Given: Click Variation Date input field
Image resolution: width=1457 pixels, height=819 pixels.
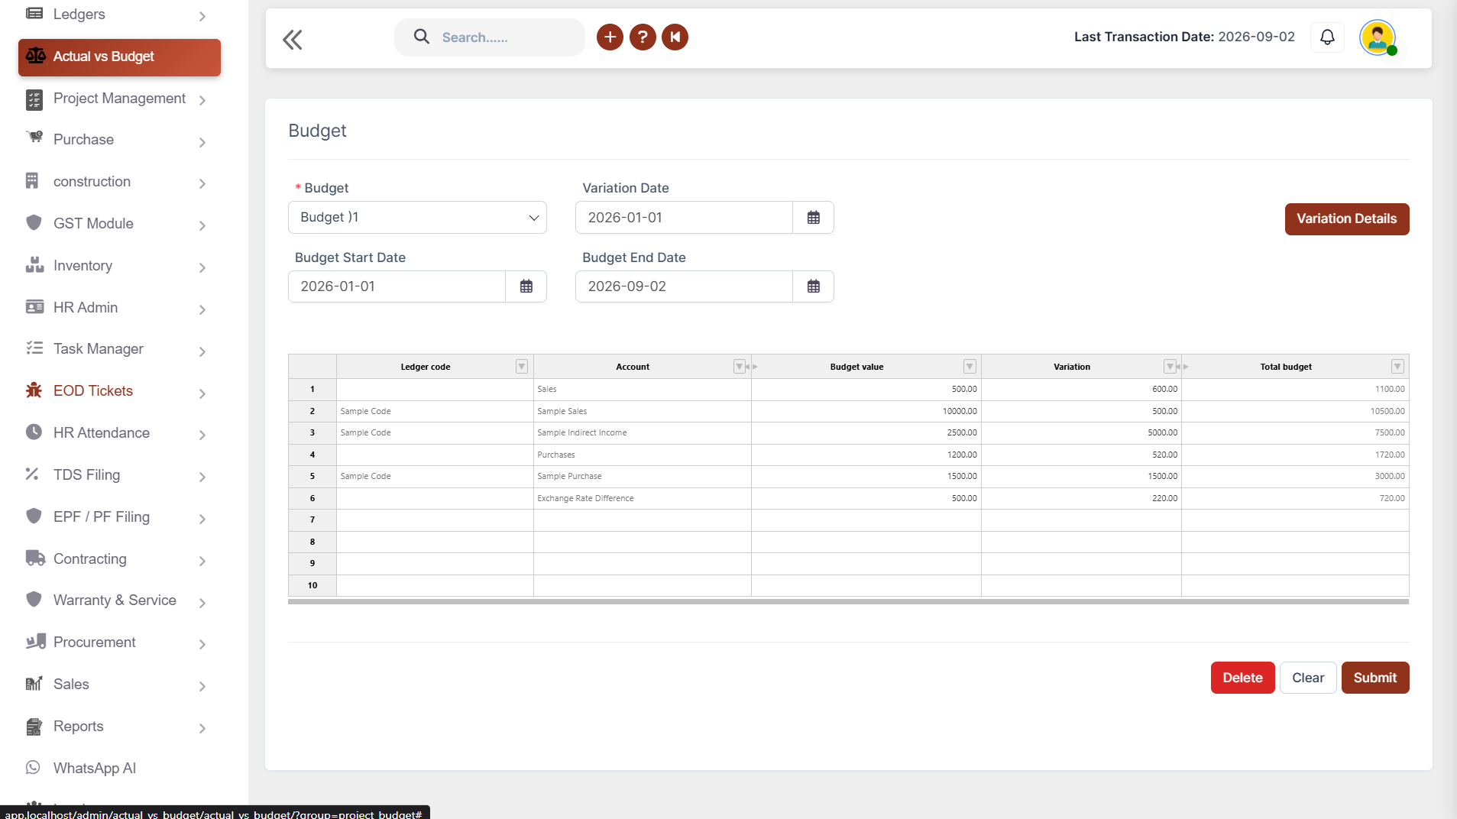Looking at the screenshot, I should pyautogui.click(x=684, y=218).
